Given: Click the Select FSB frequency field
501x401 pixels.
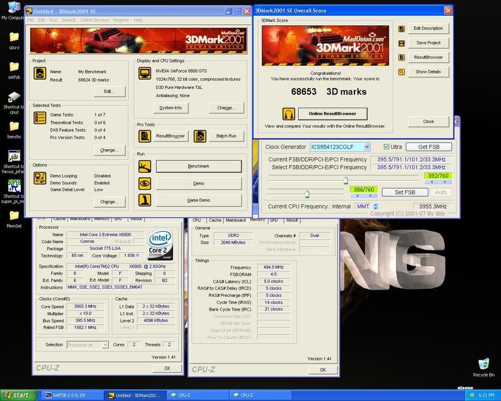Looking at the screenshot, I should coord(411,167).
